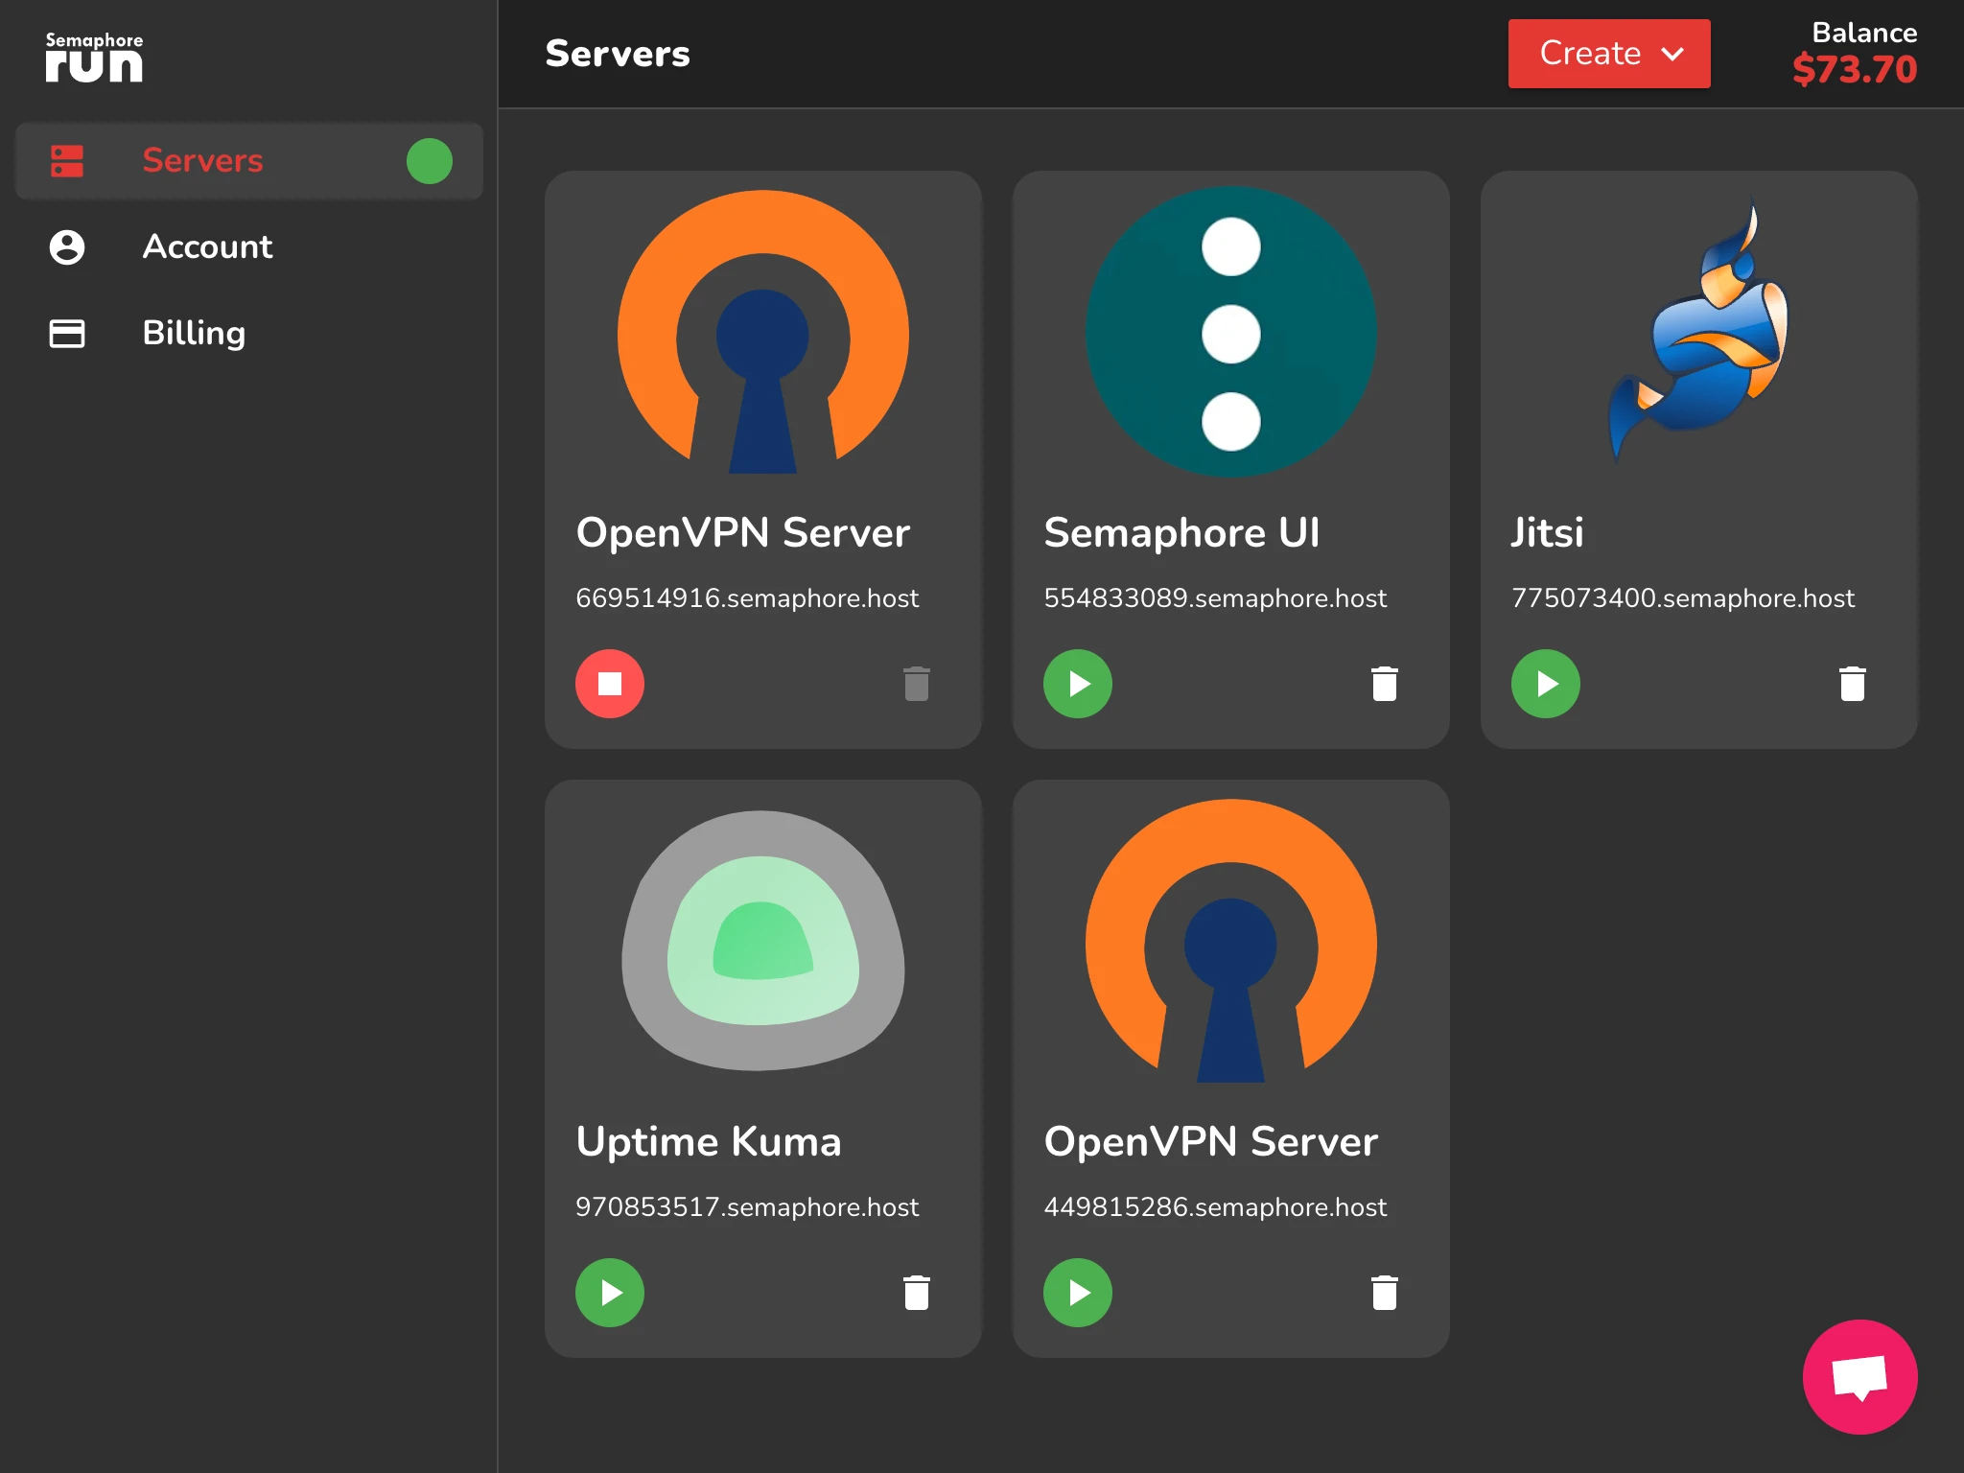Click the Balance label
1964x1473 pixels.
pos(1864,33)
